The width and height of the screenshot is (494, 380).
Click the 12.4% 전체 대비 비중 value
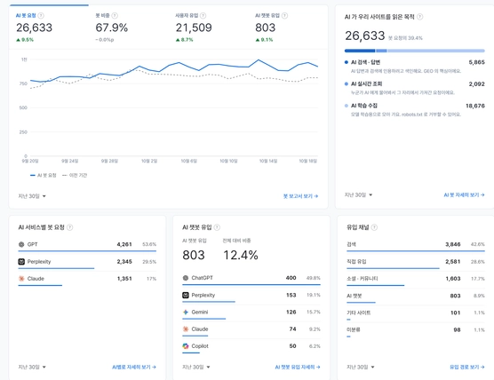pos(241,255)
